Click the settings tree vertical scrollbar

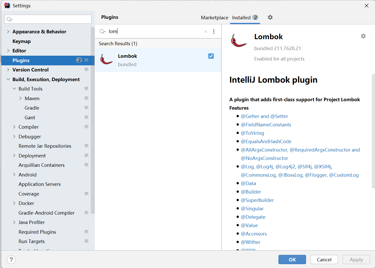pos(93,120)
